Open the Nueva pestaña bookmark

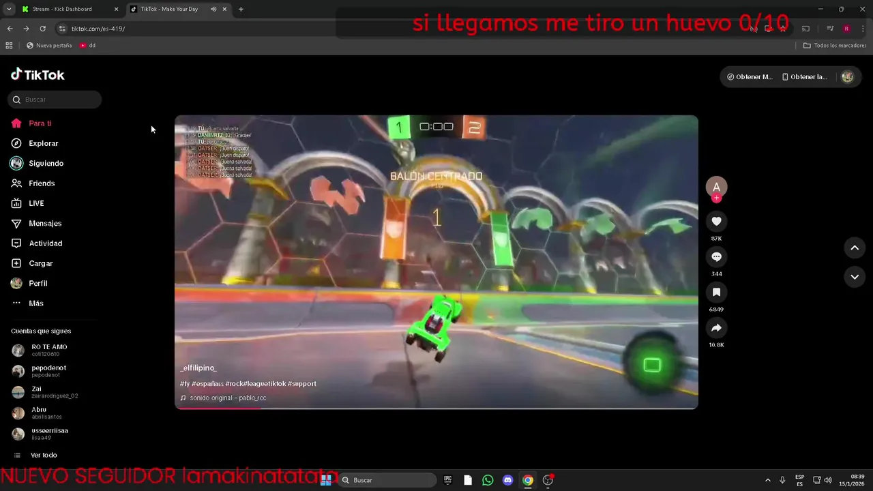point(49,46)
